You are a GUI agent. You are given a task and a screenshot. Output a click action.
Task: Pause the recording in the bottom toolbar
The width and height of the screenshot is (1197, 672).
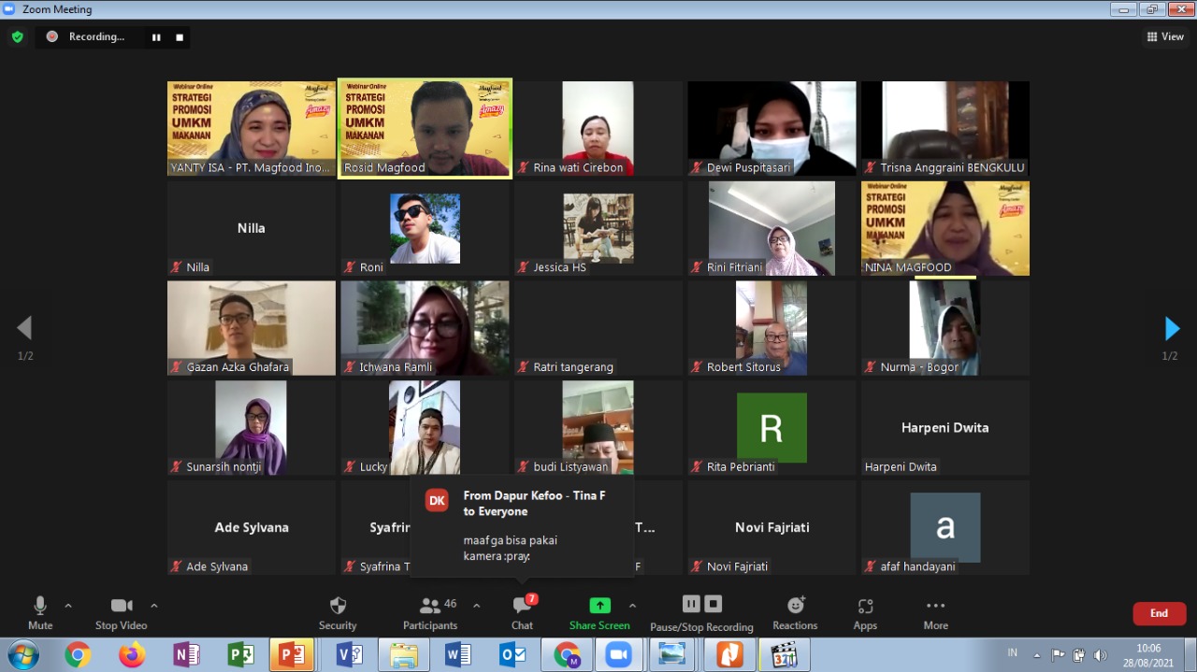(691, 604)
